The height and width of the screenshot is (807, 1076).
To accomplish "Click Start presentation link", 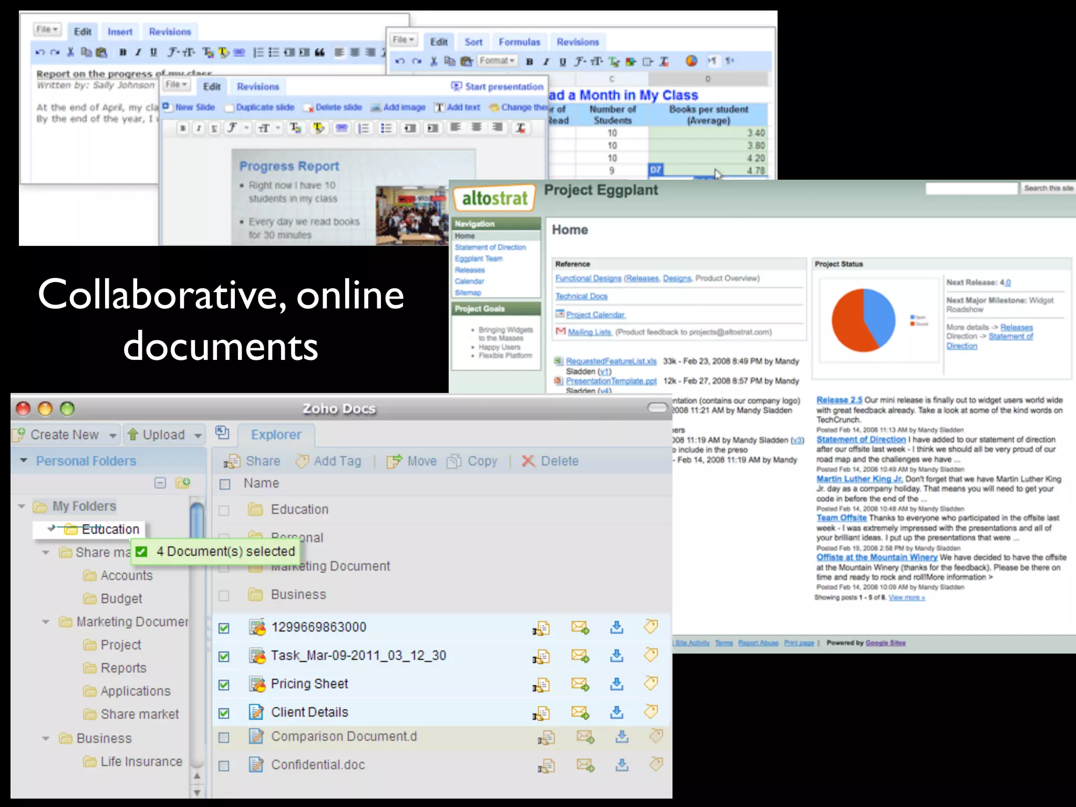I will pyautogui.click(x=497, y=87).
